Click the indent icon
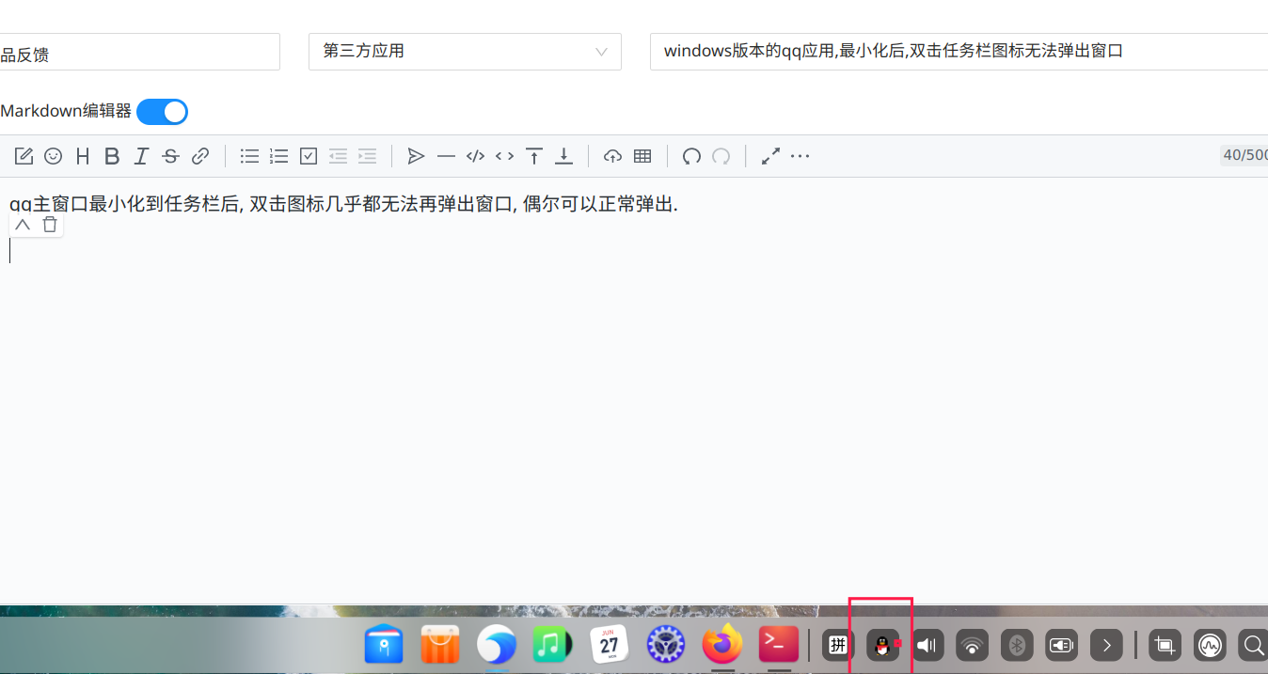 367,156
